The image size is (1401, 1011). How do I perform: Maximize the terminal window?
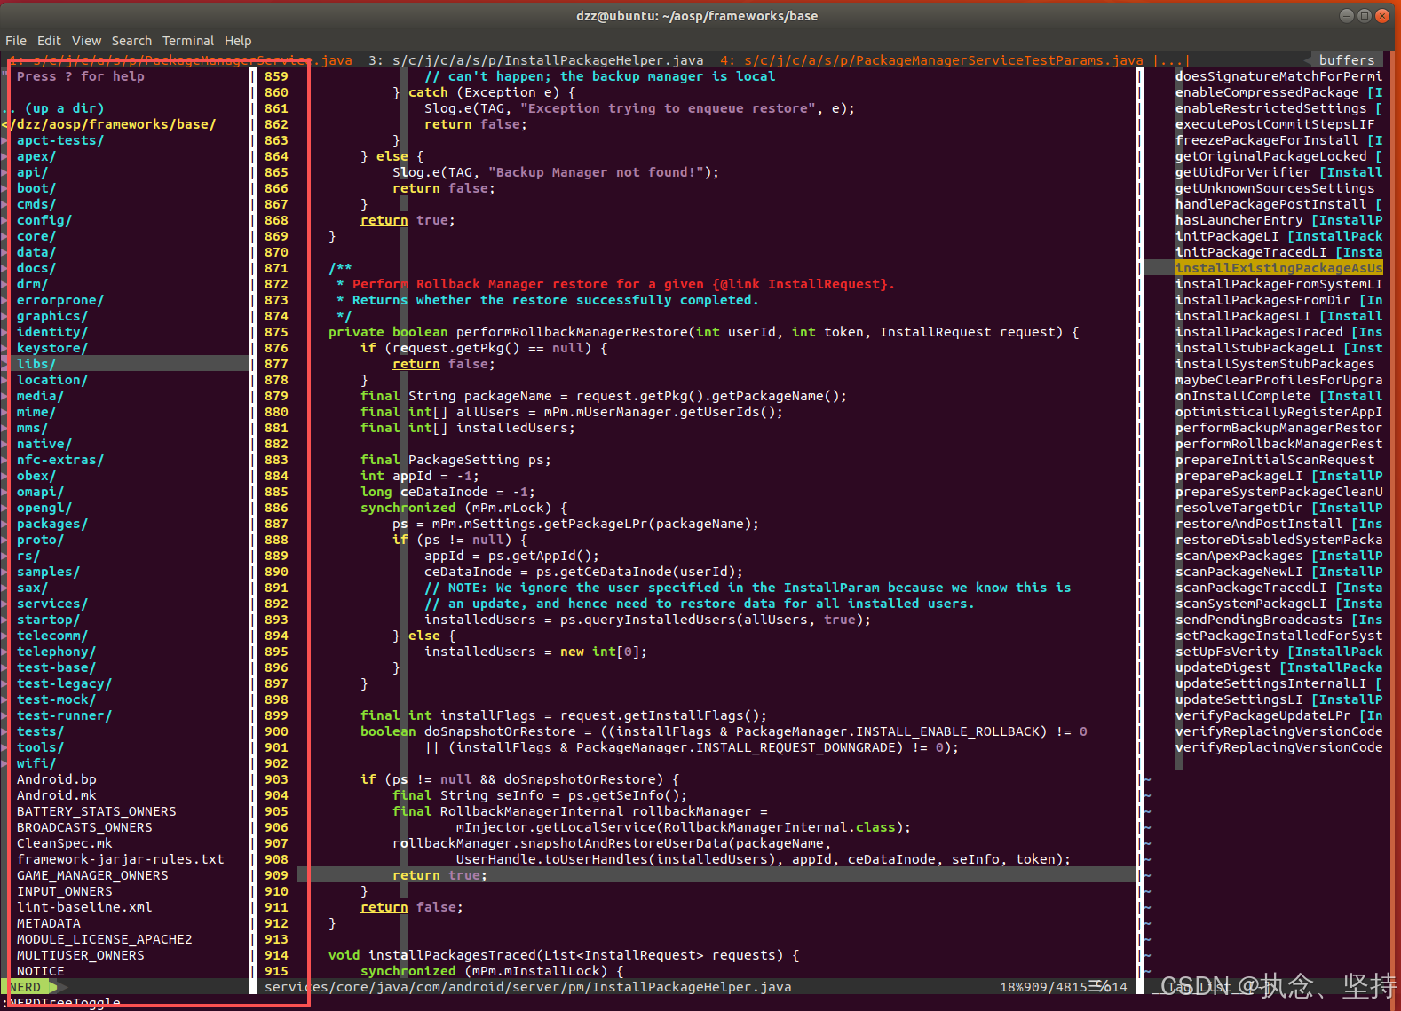click(1365, 15)
